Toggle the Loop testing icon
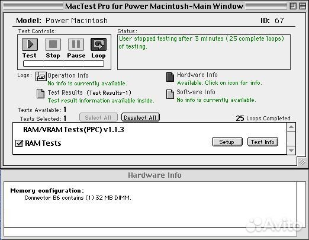Viewport: 309px width, 240px height. click(x=98, y=44)
